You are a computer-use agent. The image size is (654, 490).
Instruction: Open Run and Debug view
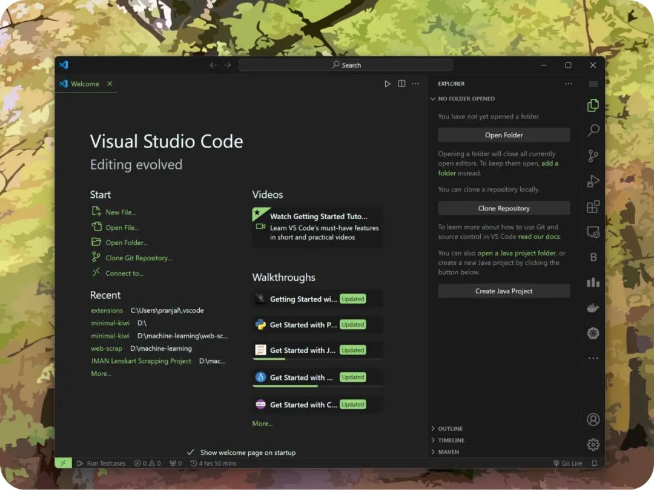593,181
